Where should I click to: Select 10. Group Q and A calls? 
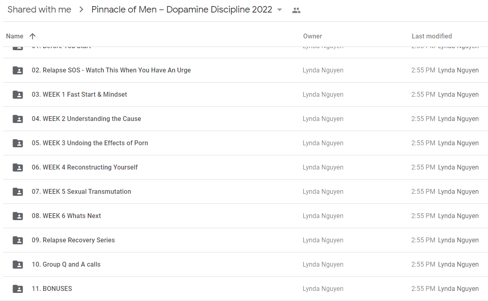pos(245,265)
